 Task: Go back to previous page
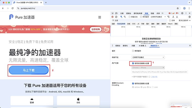3,8
